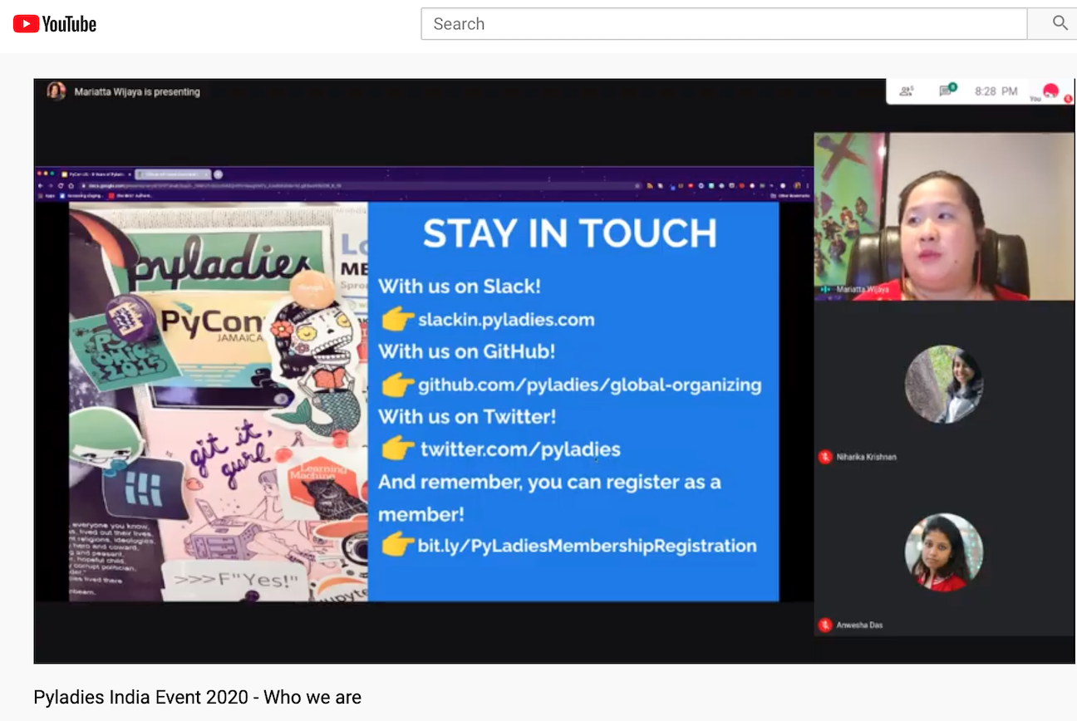The height and width of the screenshot is (721, 1077).
Task: Click the 'STAY IN TOUCH' slide heading
Action: 570,233
